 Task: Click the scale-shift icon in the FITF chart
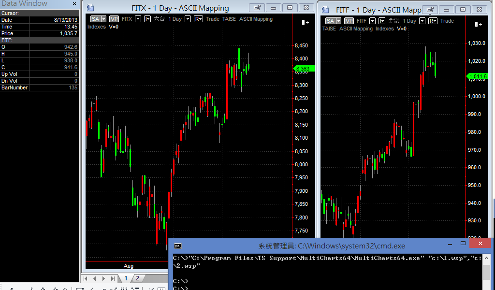click(x=478, y=24)
